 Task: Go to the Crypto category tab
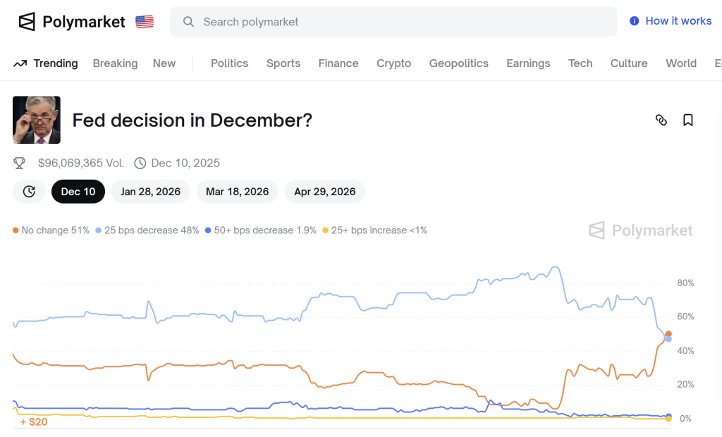[393, 63]
